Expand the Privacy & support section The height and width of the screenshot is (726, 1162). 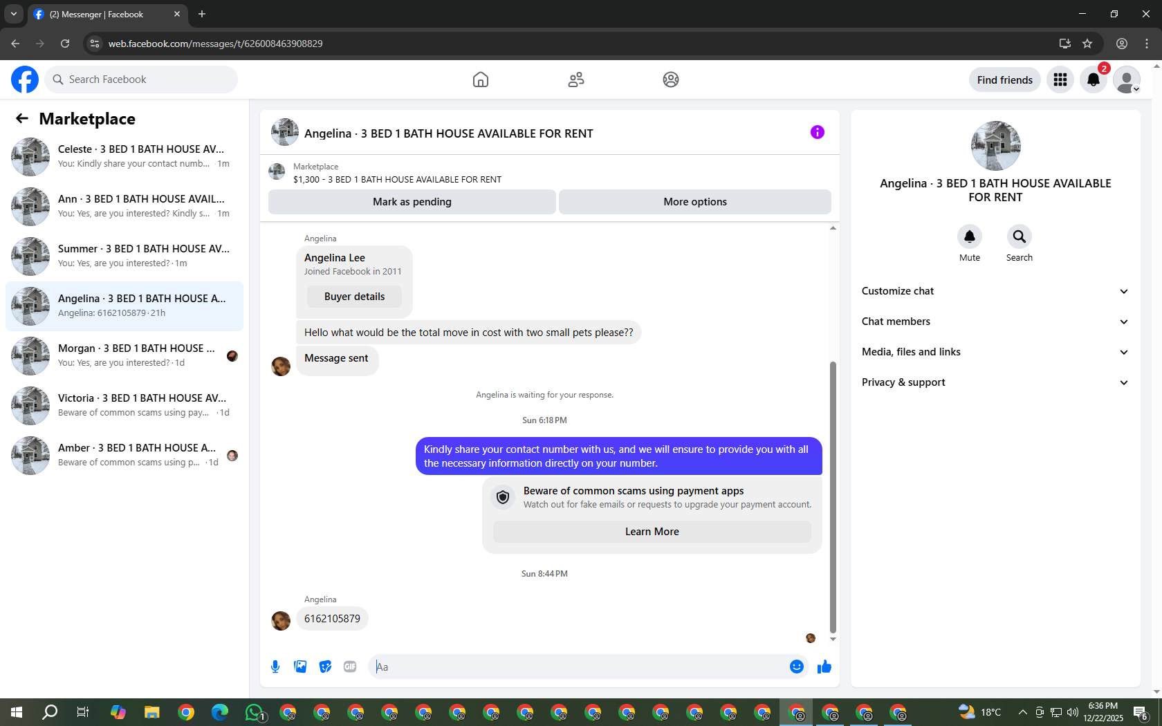point(995,382)
